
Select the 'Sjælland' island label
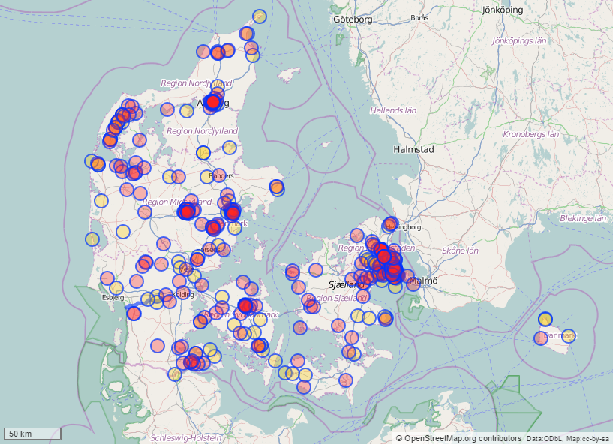tap(346, 284)
